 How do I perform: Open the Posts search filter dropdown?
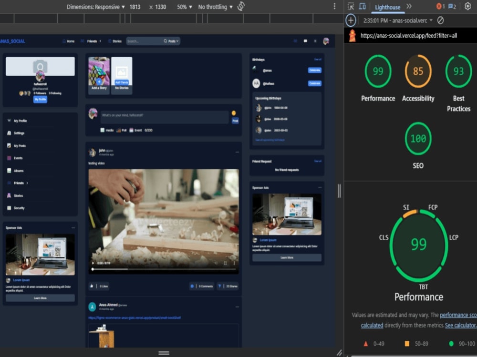pos(173,41)
